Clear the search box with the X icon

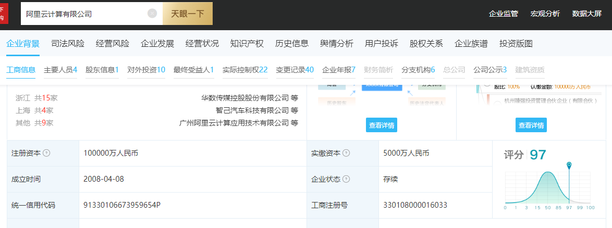152,14
